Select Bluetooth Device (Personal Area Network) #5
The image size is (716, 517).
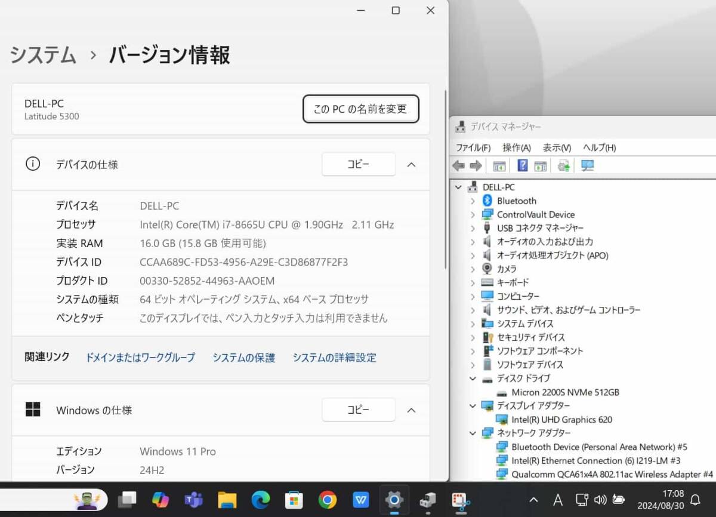600,447
